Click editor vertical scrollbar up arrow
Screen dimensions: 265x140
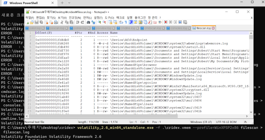[x=251, y=33]
